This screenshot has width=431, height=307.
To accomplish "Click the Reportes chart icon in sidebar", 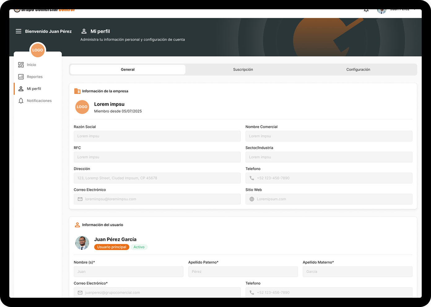I will click(x=21, y=77).
